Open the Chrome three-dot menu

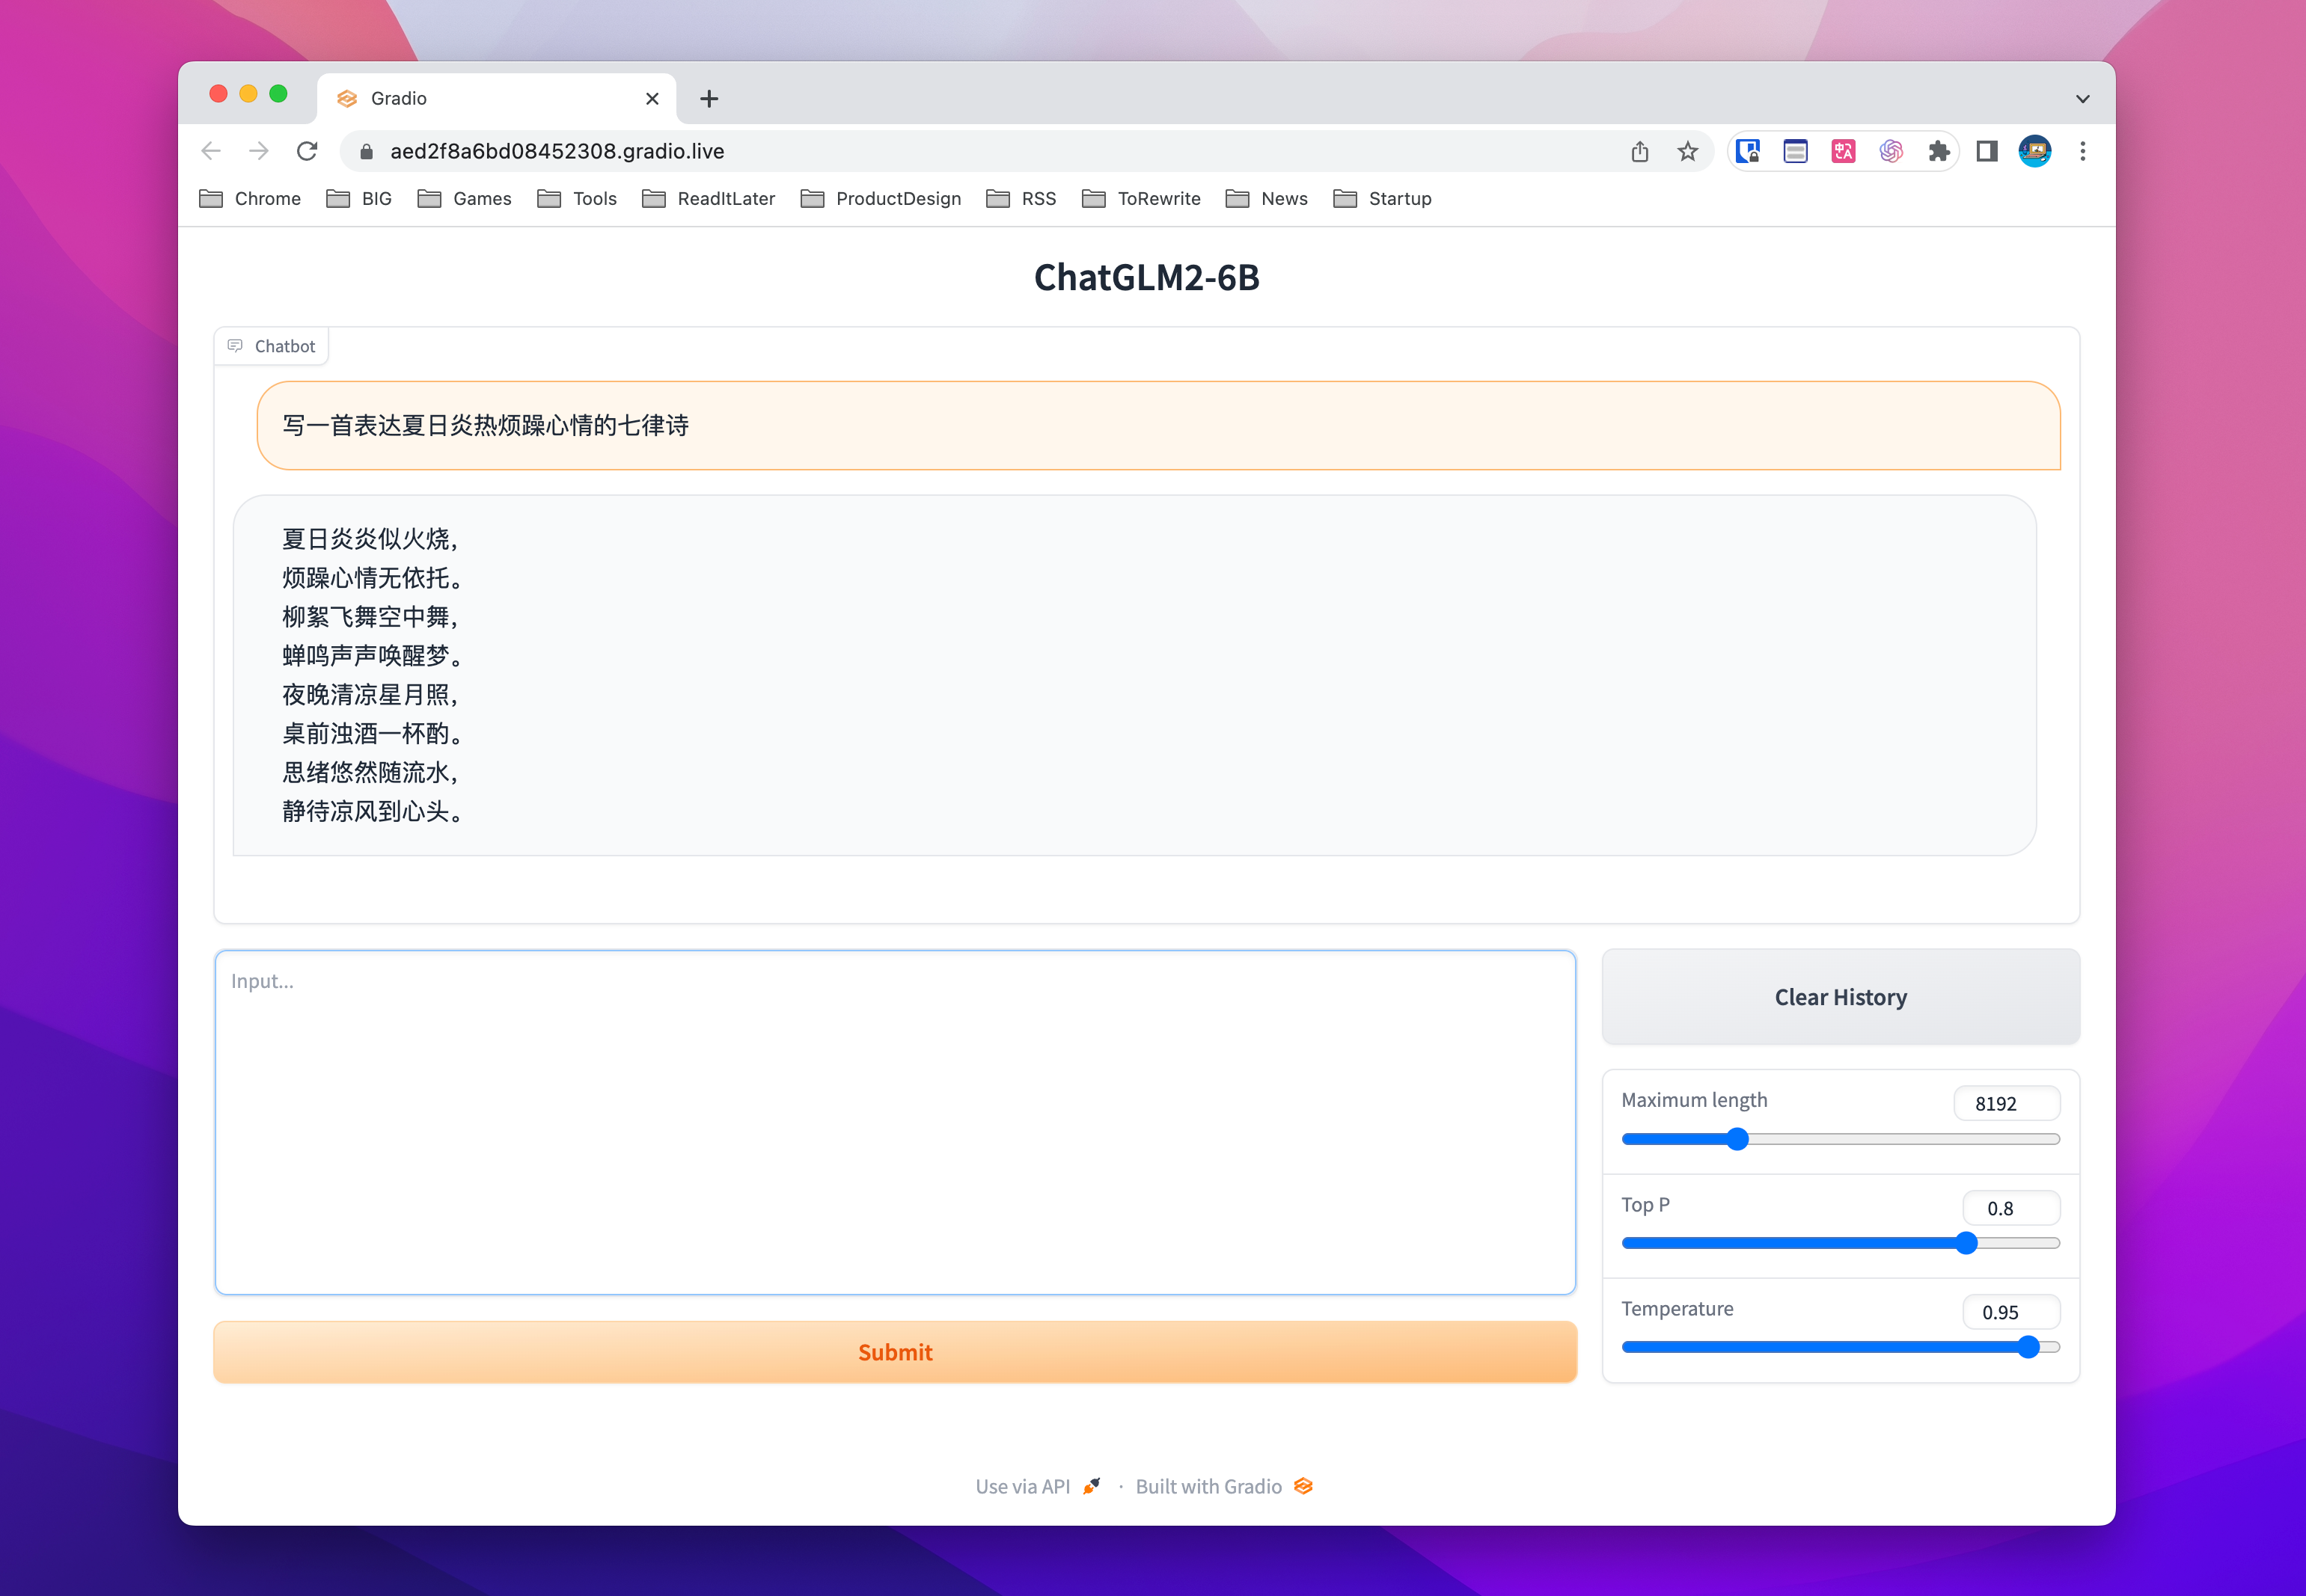pos(2083,151)
